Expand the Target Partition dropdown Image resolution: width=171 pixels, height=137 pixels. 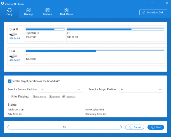[x=141, y=90]
